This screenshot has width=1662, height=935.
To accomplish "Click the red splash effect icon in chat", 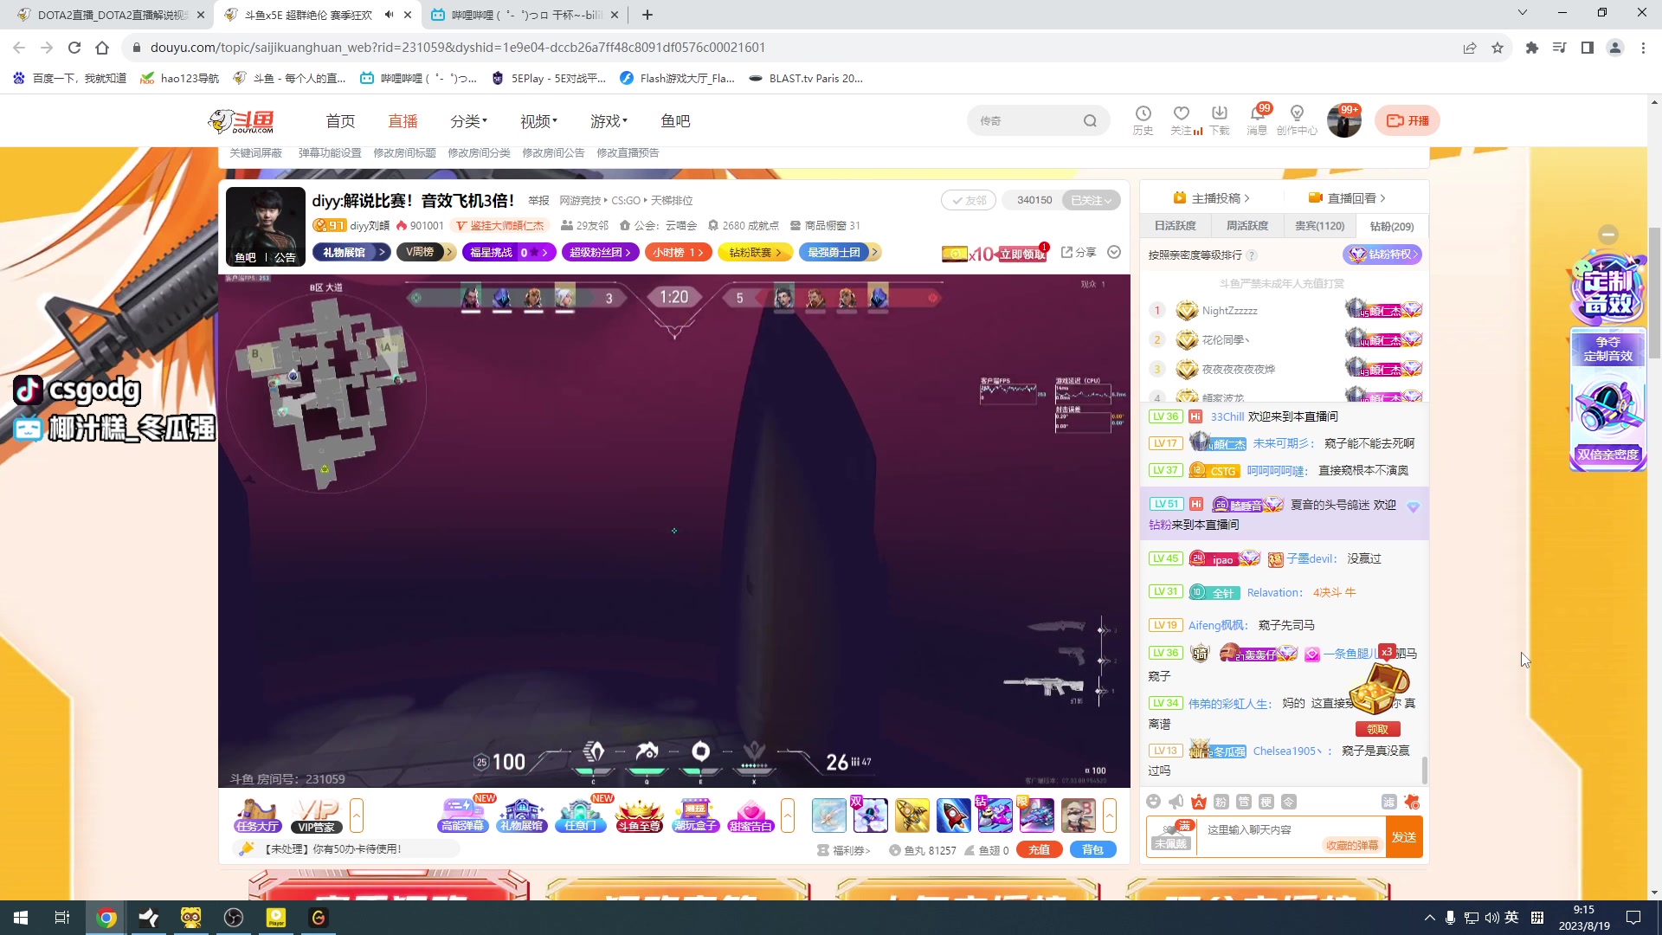I will (x=1412, y=802).
